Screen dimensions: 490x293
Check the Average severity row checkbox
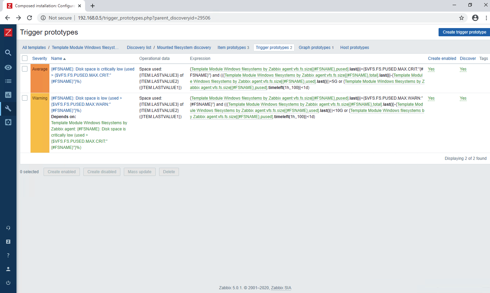tap(25, 69)
